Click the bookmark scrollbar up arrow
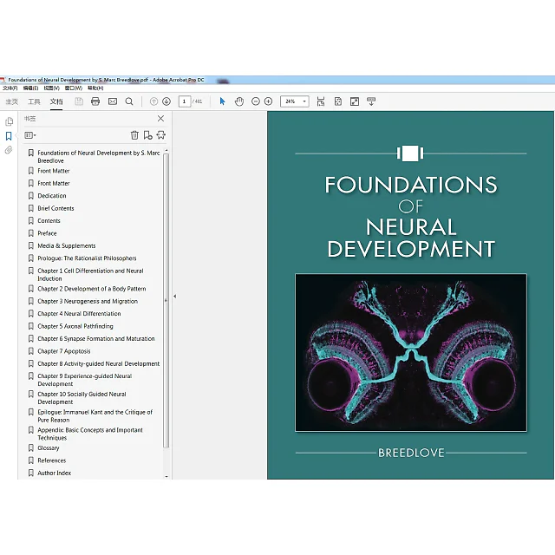 point(166,151)
